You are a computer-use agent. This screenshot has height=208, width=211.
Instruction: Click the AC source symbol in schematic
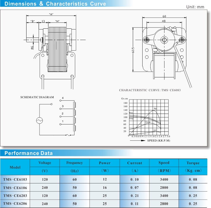39,120
